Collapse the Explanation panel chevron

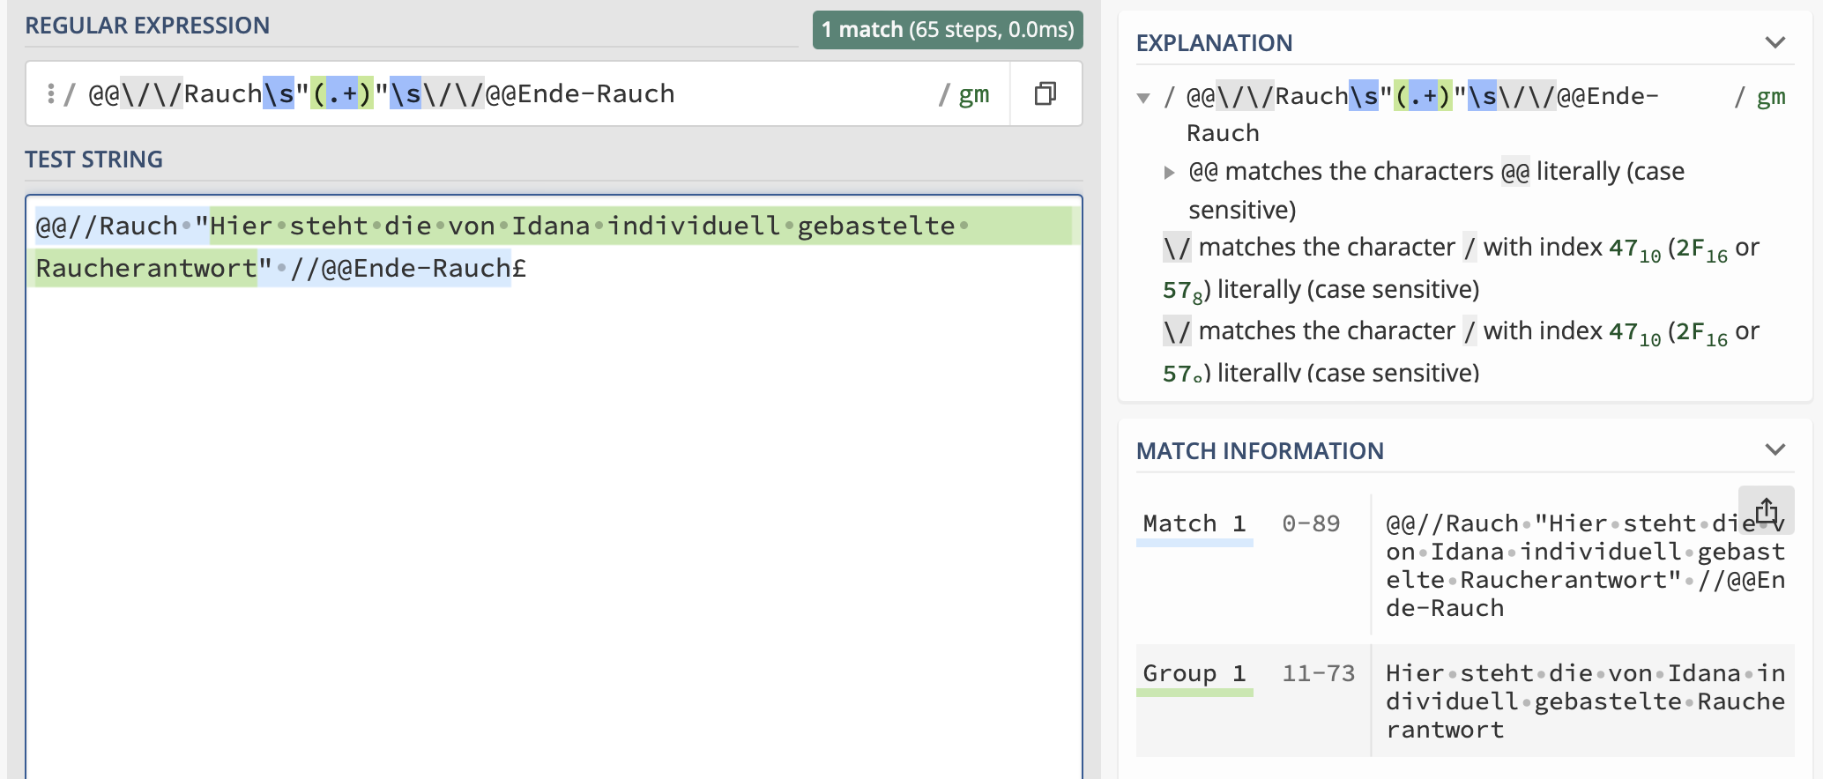1775,42
